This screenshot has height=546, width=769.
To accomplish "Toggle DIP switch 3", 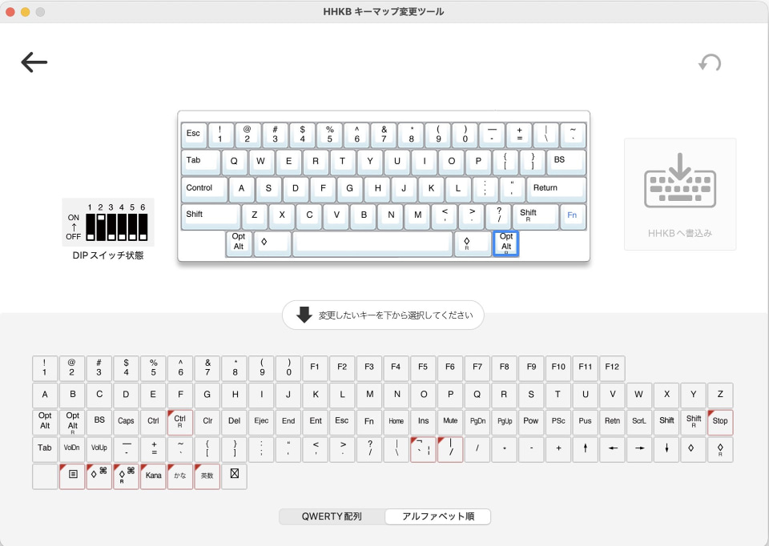I will [x=111, y=227].
